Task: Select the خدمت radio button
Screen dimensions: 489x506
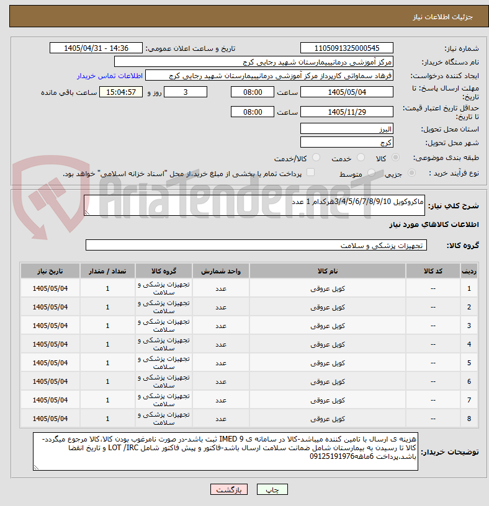Action: coord(361,158)
